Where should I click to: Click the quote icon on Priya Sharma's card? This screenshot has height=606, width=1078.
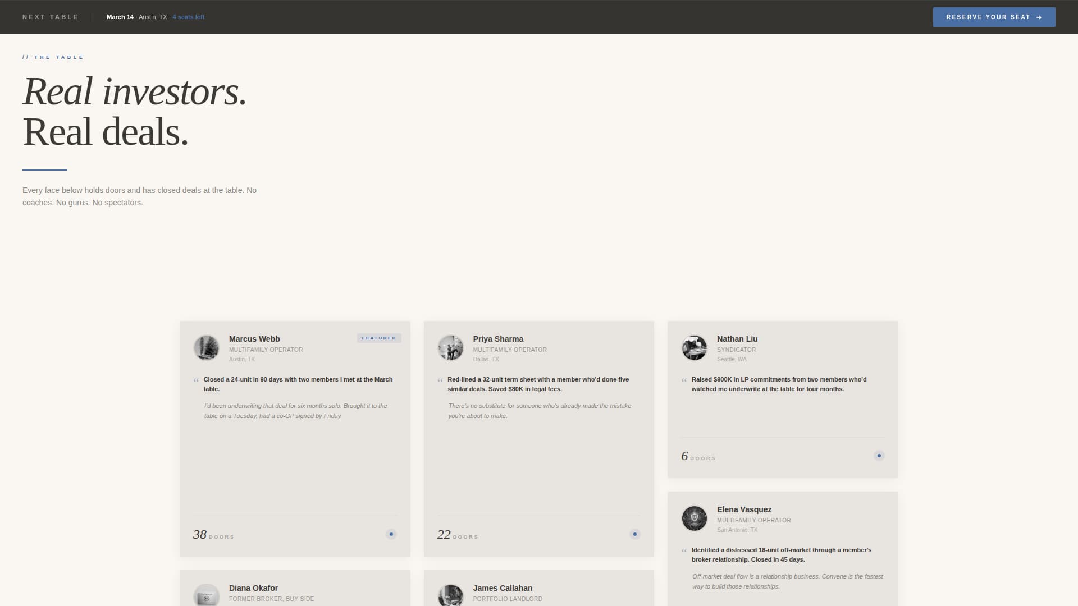pyautogui.click(x=440, y=380)
